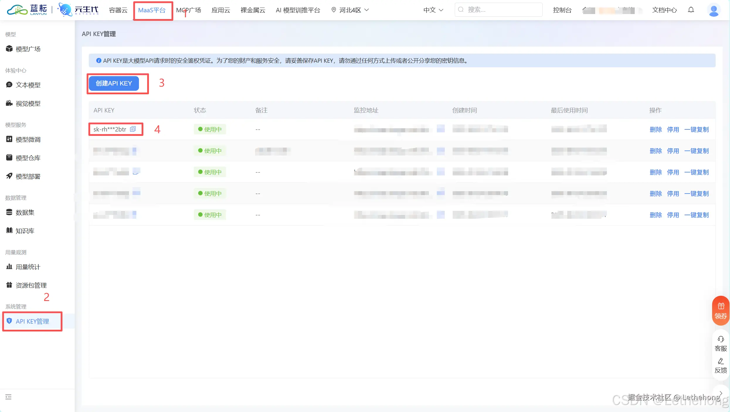Click the 反馈 feedback pencil icon
Viewport: 730px width, 412px height.
coord(721,365)
